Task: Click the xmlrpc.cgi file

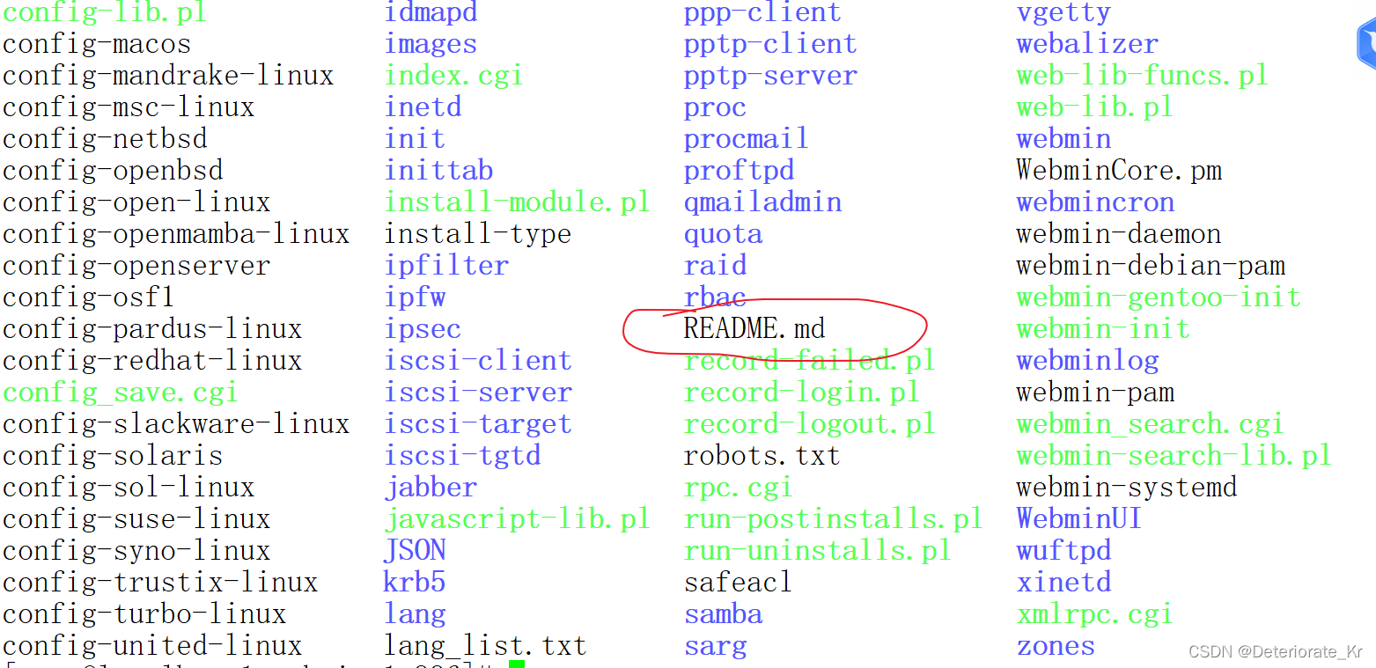Action: pyautogui.click(x=1094, y=614)
